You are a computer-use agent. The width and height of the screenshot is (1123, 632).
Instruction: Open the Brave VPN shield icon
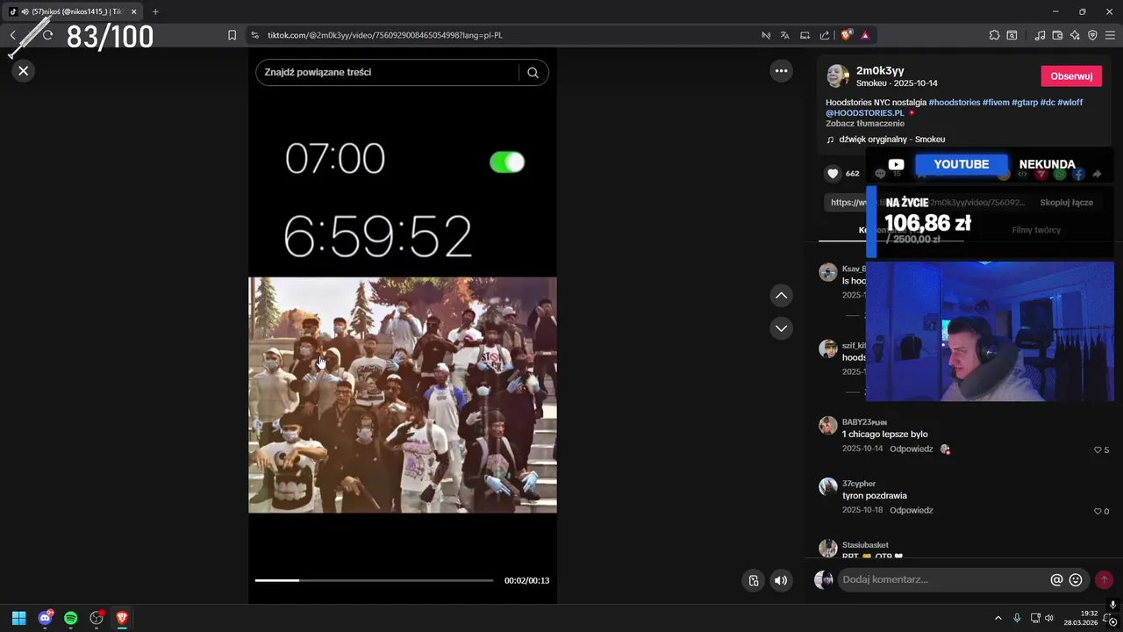[x=1092, y=35]
